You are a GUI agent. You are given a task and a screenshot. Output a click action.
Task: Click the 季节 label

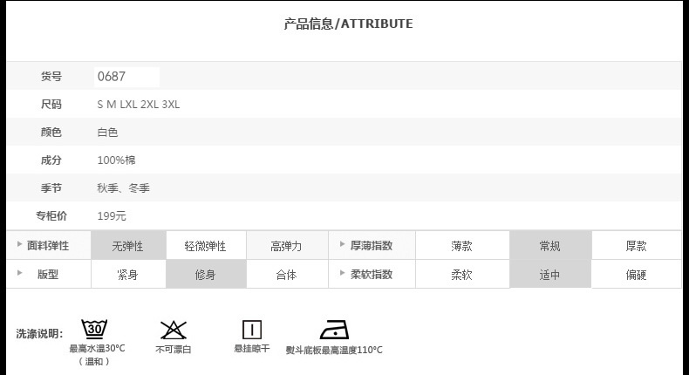(x=51, y=187)
